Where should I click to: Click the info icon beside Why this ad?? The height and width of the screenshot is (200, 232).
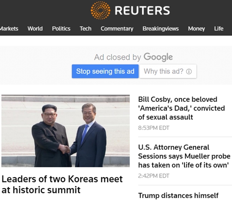189,71
